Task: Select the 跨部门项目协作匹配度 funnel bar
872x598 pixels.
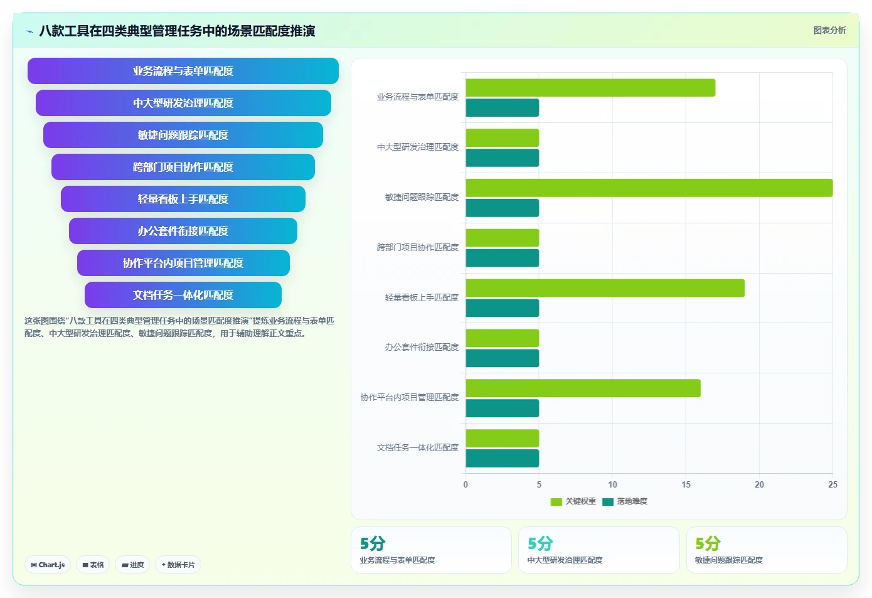Action: click(x=183, y=167)
